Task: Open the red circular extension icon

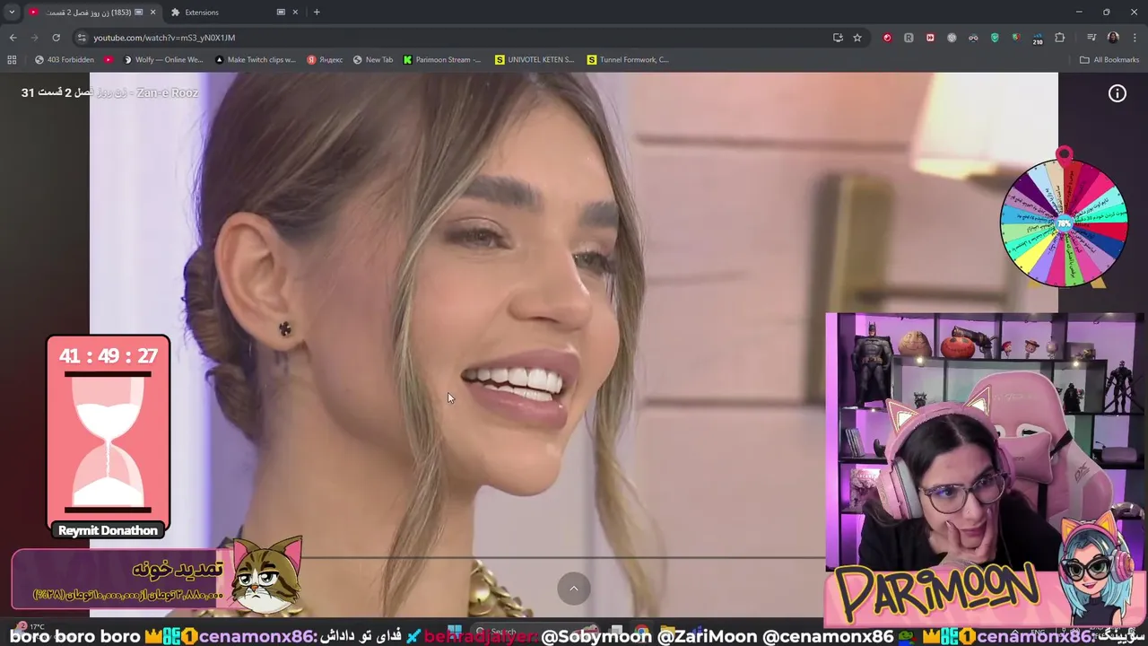Action: (887, 38)
